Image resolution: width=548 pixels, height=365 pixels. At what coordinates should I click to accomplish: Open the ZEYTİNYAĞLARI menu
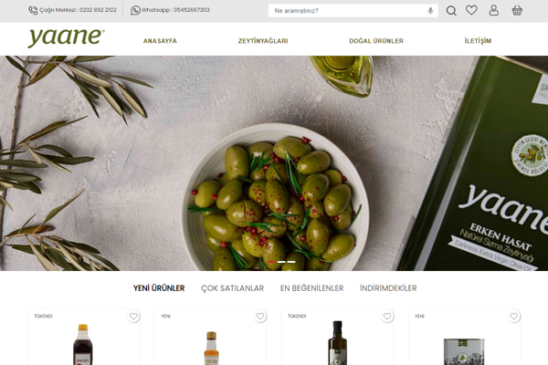(263, 41)
